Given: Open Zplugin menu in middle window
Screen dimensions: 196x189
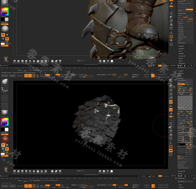Looking at the screenshot, I should [105, 68].
